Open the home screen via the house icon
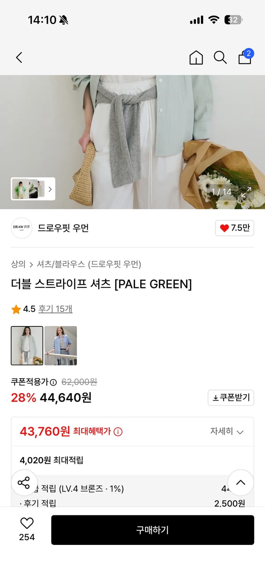Screen dimensions: 265x576 tap(196, 58)
